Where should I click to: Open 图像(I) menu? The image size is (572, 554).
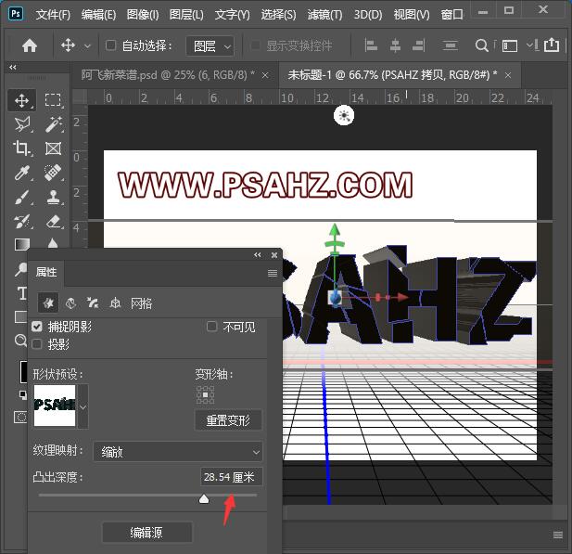143,15
